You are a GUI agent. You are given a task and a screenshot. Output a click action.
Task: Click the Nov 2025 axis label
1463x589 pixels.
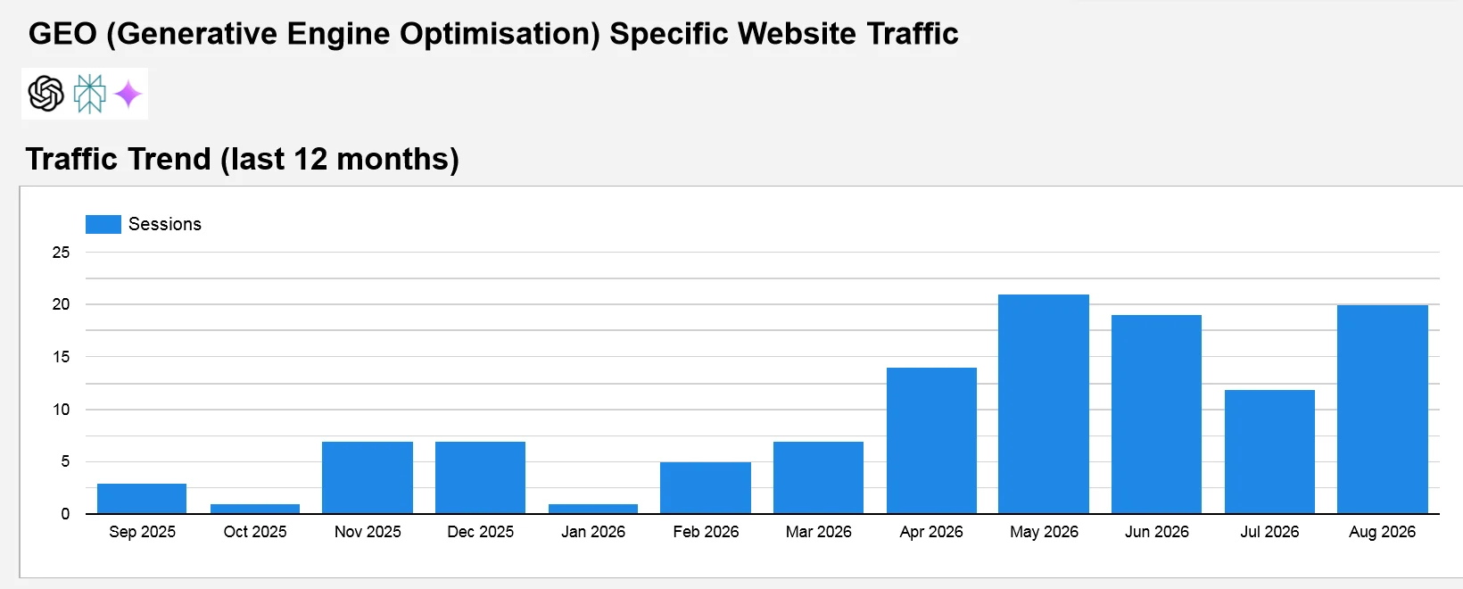[368, 532]
